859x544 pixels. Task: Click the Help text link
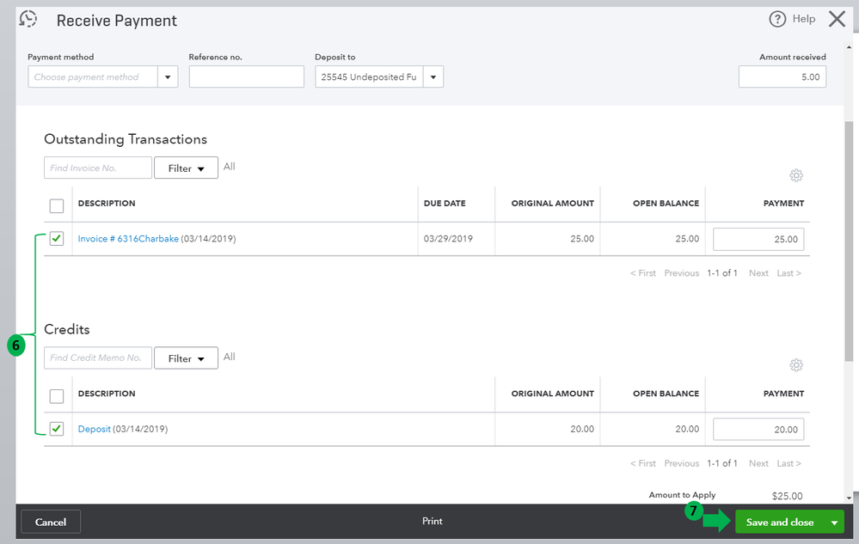coord(804,19)
